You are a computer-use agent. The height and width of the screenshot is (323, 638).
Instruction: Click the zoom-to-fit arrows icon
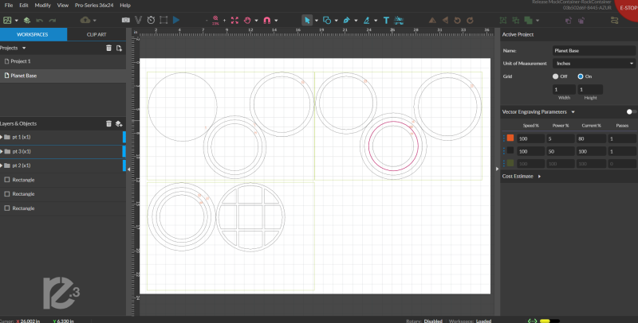click(235, 19)
